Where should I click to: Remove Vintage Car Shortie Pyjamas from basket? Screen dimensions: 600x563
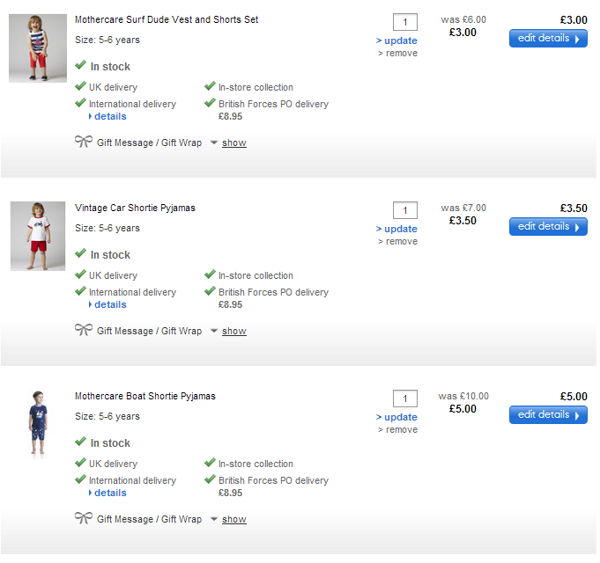tap(401, 242)
